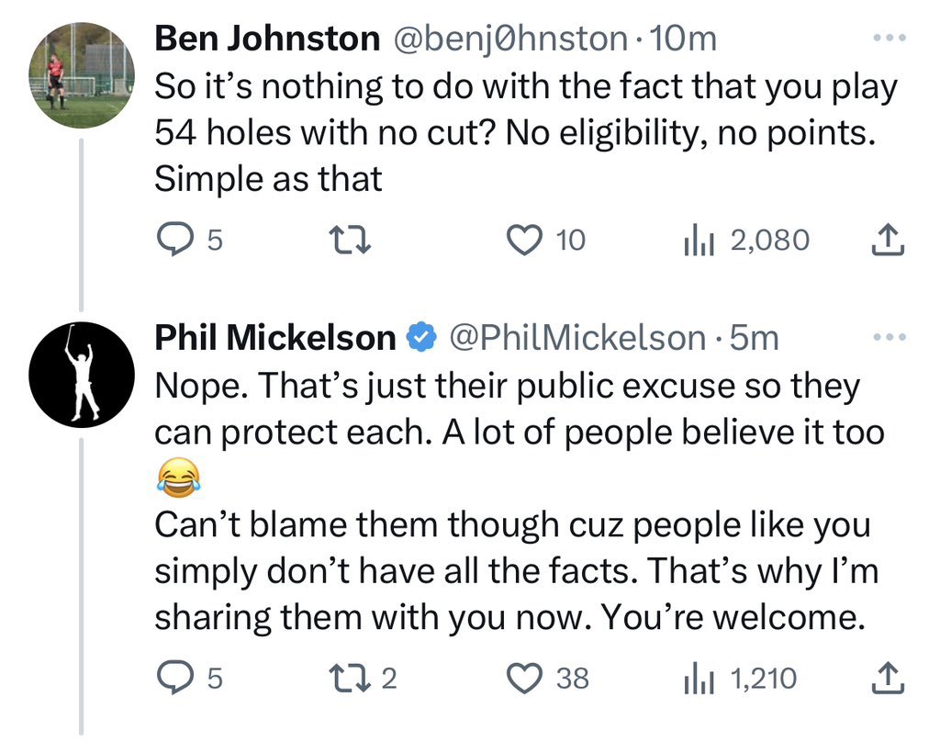Like Ben Johnston's tweet
The height and width of the screenshot is (753, 940).
[x=524, y=240]
